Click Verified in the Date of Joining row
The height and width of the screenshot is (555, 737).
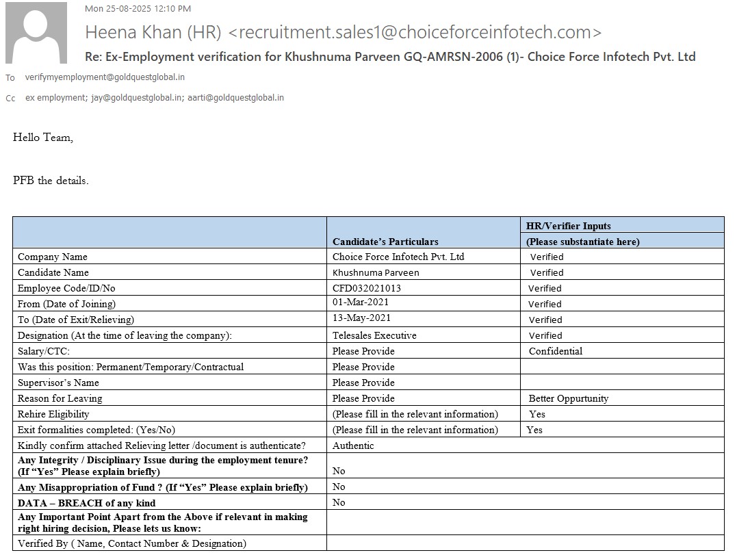point(545,304)
